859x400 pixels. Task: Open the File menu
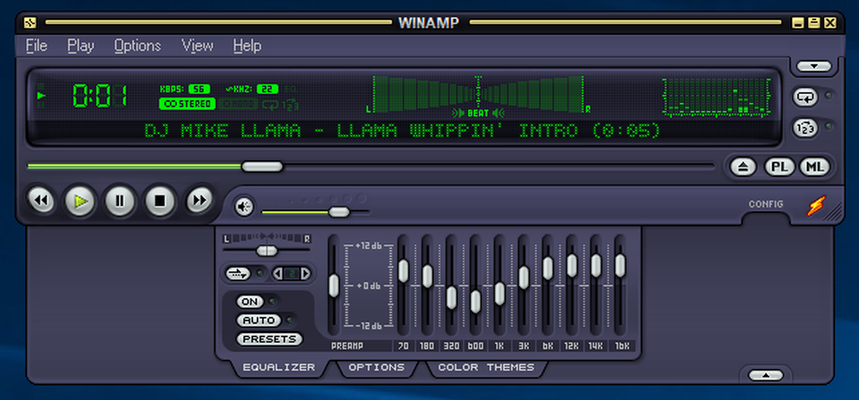click(37, 46)
